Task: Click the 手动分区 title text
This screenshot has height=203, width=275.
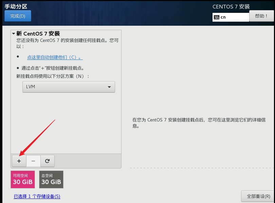Action: click(x=16, y=6)
